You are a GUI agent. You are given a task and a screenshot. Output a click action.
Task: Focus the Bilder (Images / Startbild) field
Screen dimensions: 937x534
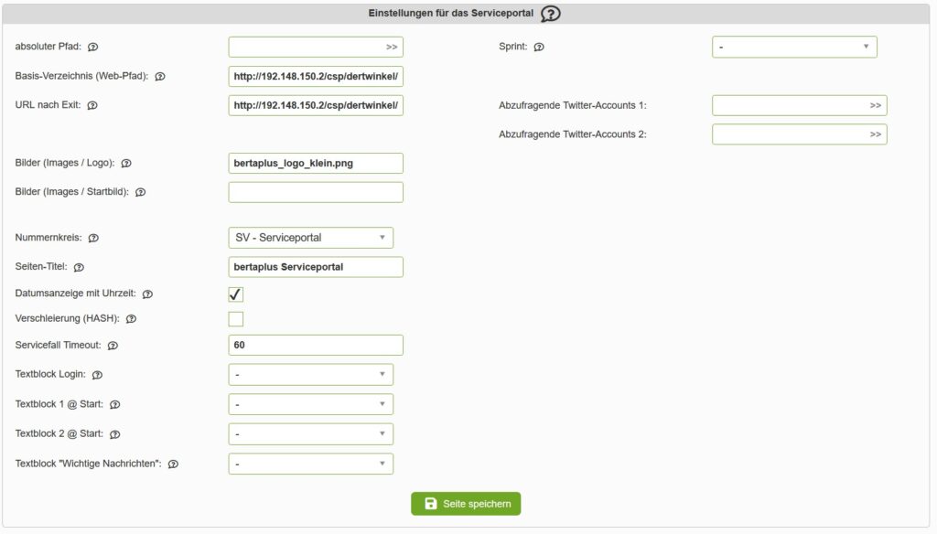[315, 192]
